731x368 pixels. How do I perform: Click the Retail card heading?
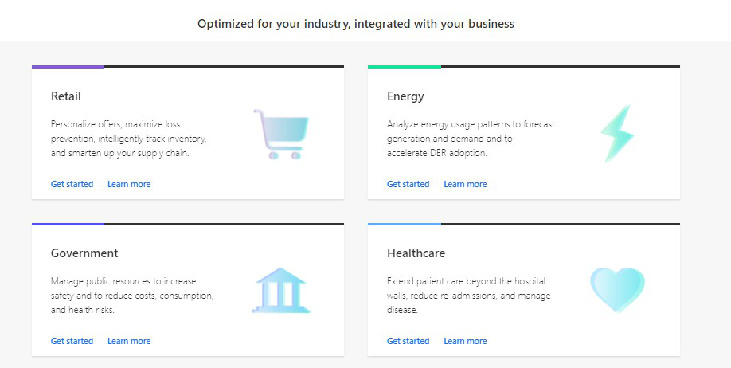pos(66,96)
